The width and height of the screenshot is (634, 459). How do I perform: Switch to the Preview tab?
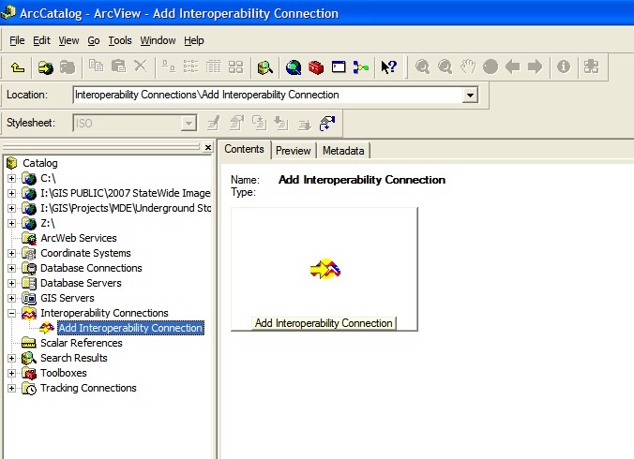(x=294, y=151)
